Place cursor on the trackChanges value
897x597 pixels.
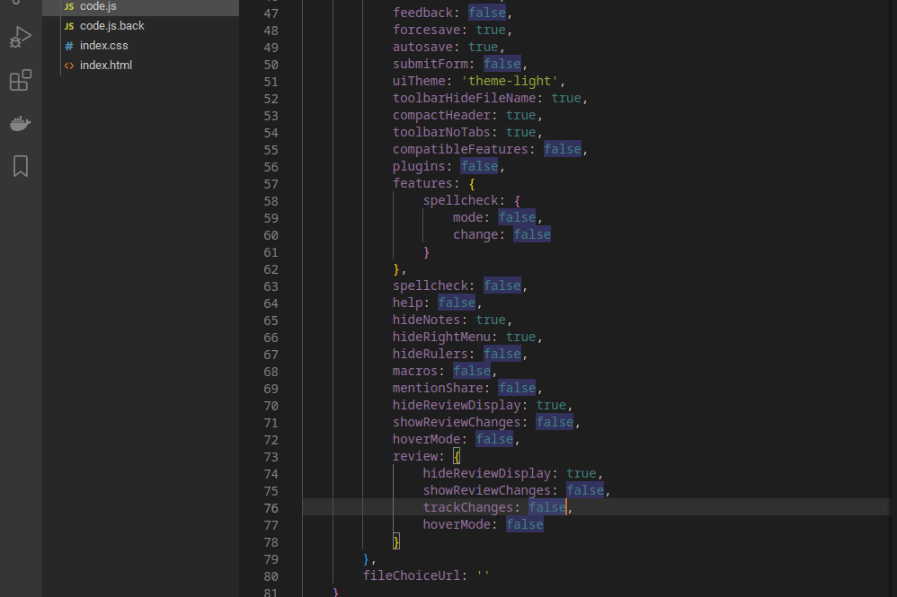click(546, 507)
